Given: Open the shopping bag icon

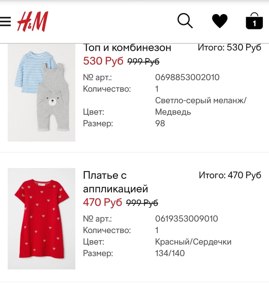Looking at the screenshot, I should [x=254, y=21].
